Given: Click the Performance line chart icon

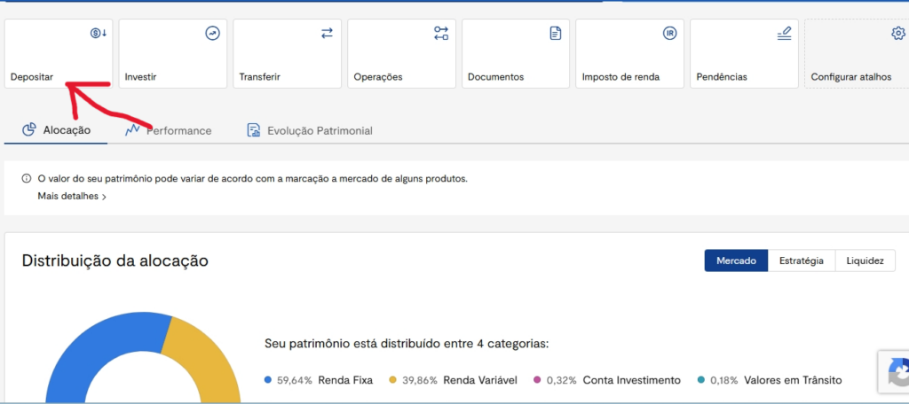Looking at the screenshot, I should click(132, 129).
